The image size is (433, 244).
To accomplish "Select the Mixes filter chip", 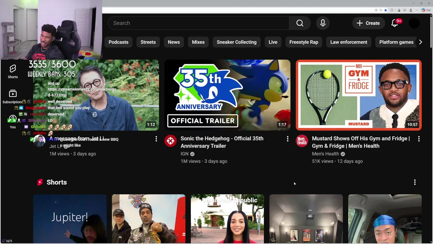I will pos(198,42).
